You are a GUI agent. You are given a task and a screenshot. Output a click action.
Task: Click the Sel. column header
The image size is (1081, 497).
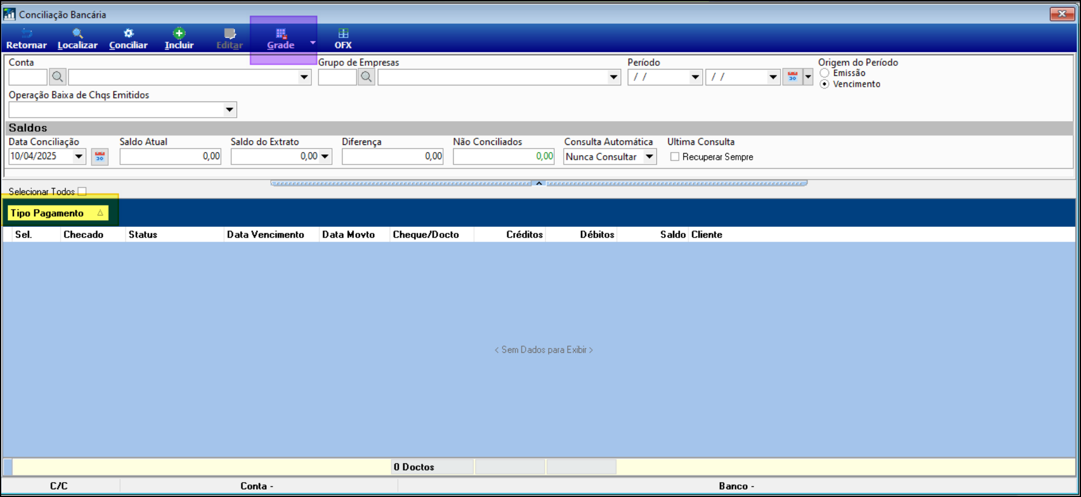(x=36, y=235)
